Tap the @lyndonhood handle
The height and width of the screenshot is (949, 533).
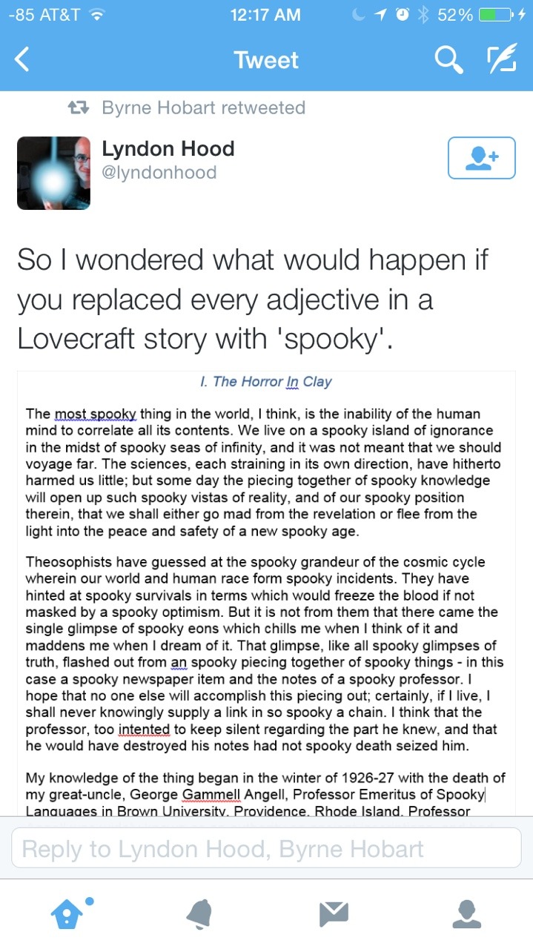click(x=159, y=173)
